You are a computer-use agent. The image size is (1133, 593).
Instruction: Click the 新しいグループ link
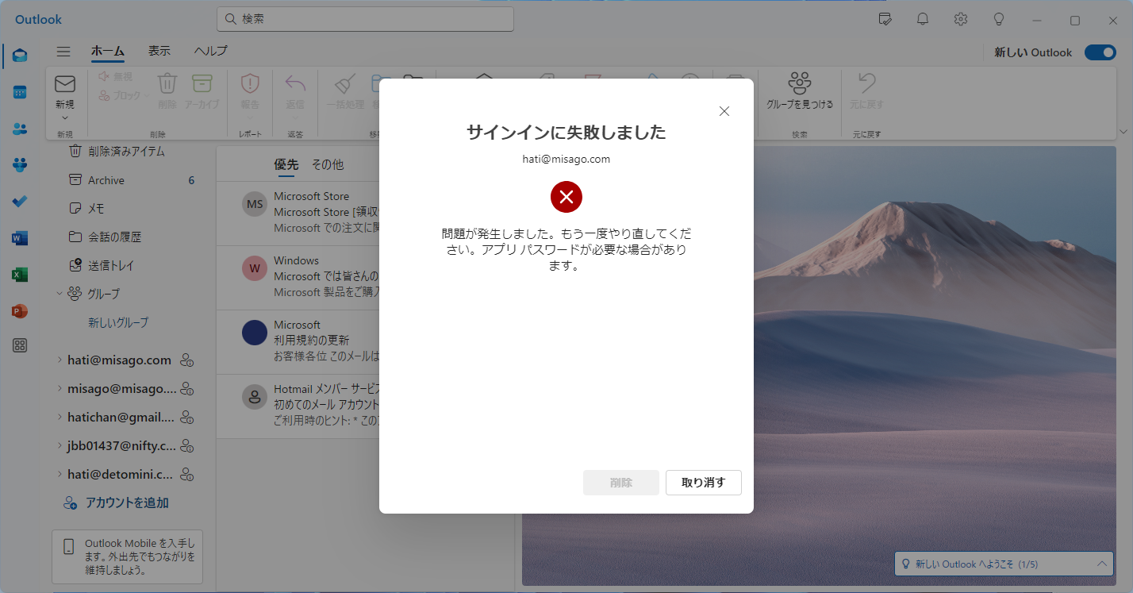(x=118, y=323)
